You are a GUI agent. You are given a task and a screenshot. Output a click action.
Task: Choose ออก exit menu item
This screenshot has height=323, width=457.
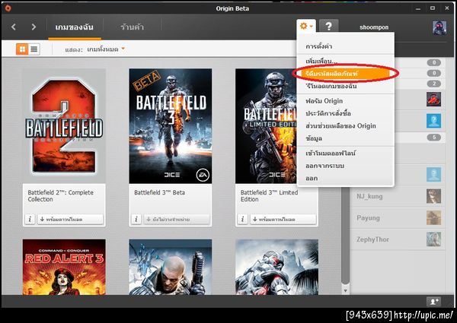pos(345,178)
